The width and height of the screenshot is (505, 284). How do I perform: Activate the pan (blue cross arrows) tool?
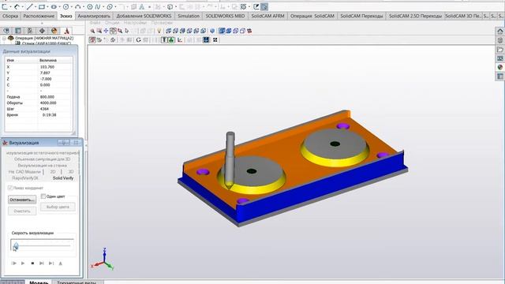point(106,31)
